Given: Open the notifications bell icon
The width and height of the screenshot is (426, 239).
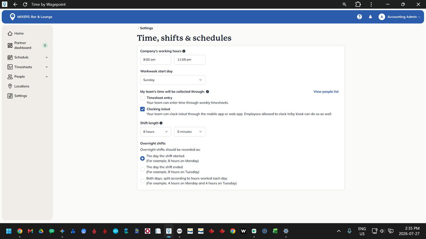Looking at the screenshot, I should pyautogui.click(x=370, y=17).
